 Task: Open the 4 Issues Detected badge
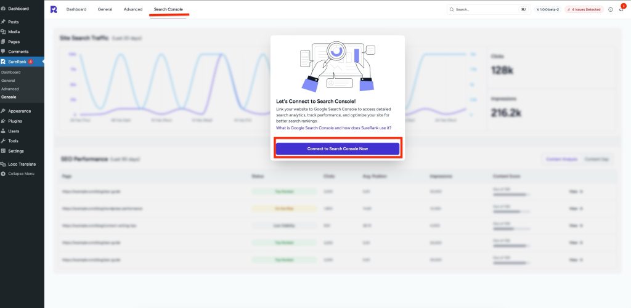click(584, 9)
